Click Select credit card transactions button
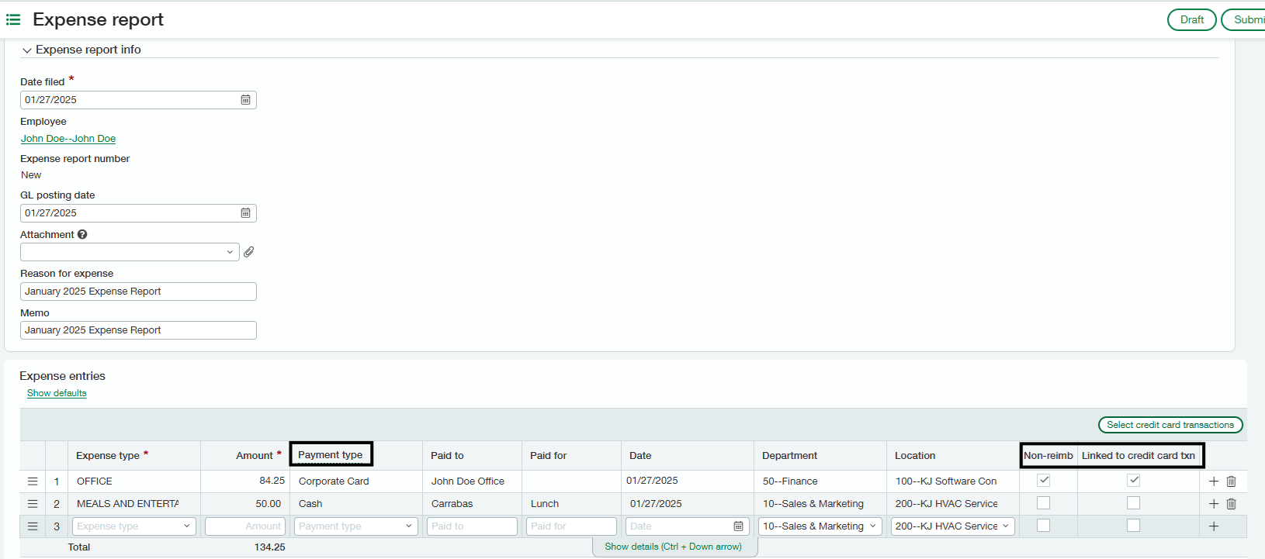Viewport: 1265px width, 559px height. tap(1170, 425)
